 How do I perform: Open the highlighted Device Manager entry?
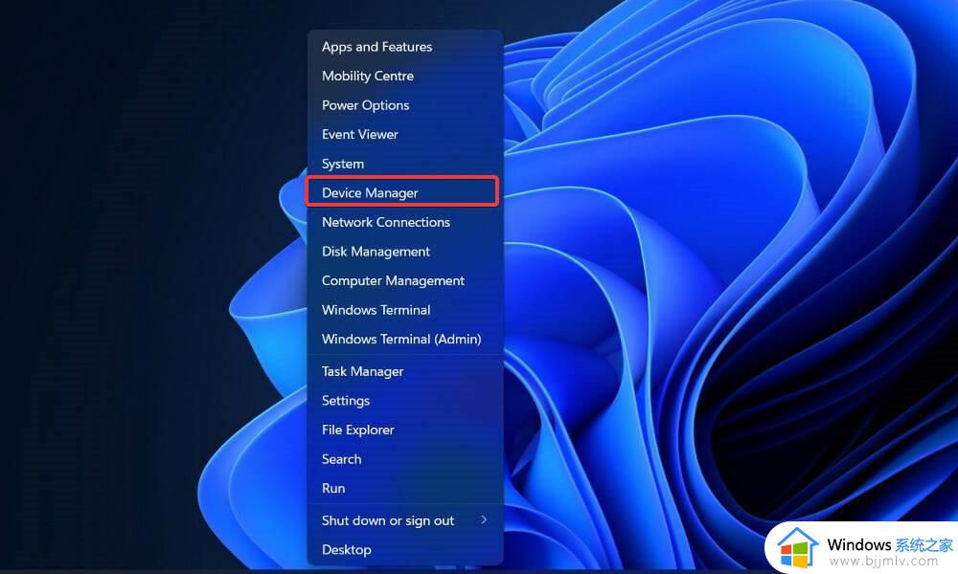pyautogui.click(x=370, y=193)
